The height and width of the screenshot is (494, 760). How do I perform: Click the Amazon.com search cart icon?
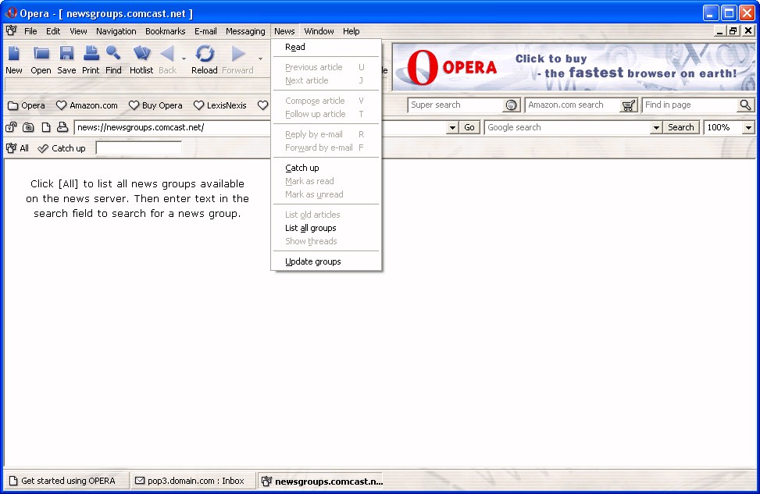(629, 105)
